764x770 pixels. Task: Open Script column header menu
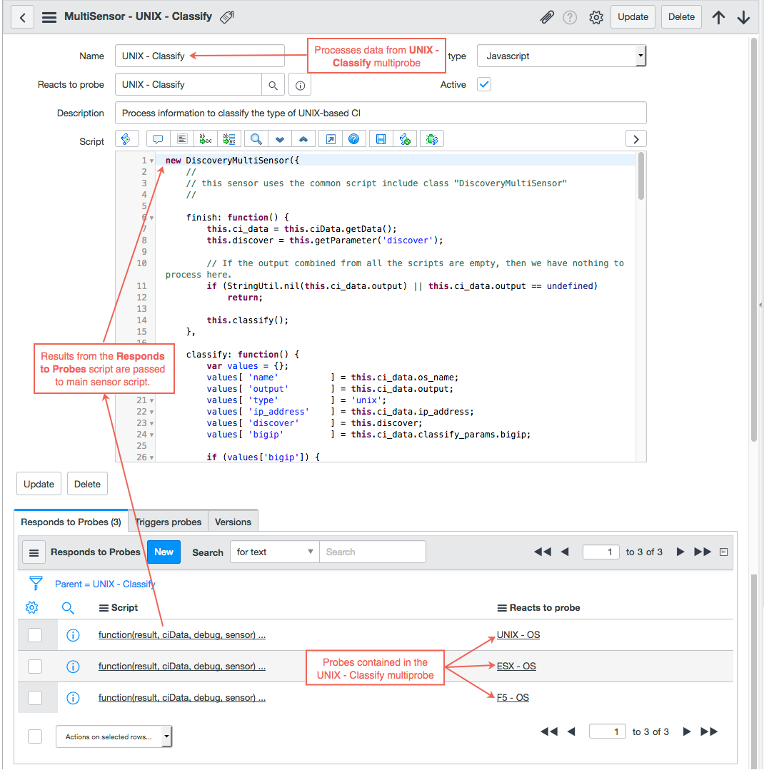pos(104,608)
